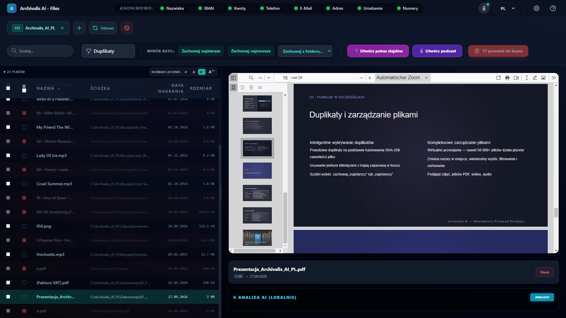Uncheck the red delete mark for a.pdf
The image size is (566, 318).
tap(24, 269)
